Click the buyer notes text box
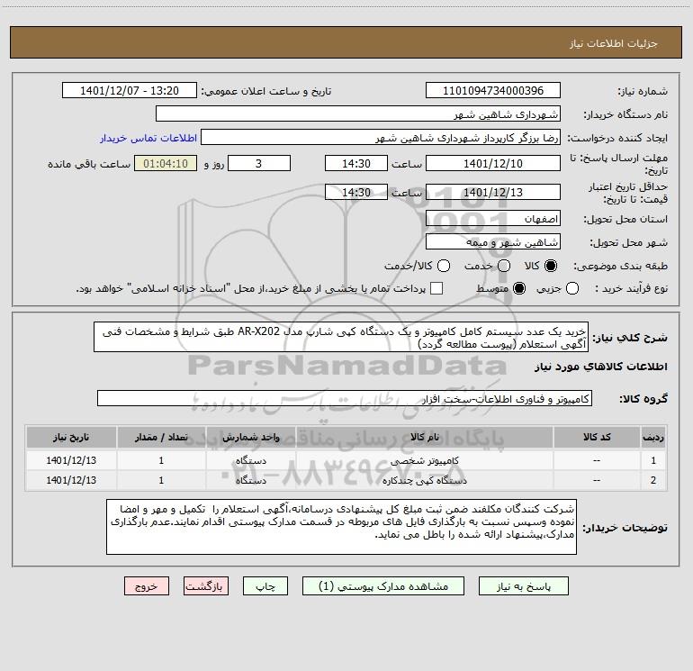Image resolution: width=693 pixels, height=671 pixels. click(x=341, y=526)
